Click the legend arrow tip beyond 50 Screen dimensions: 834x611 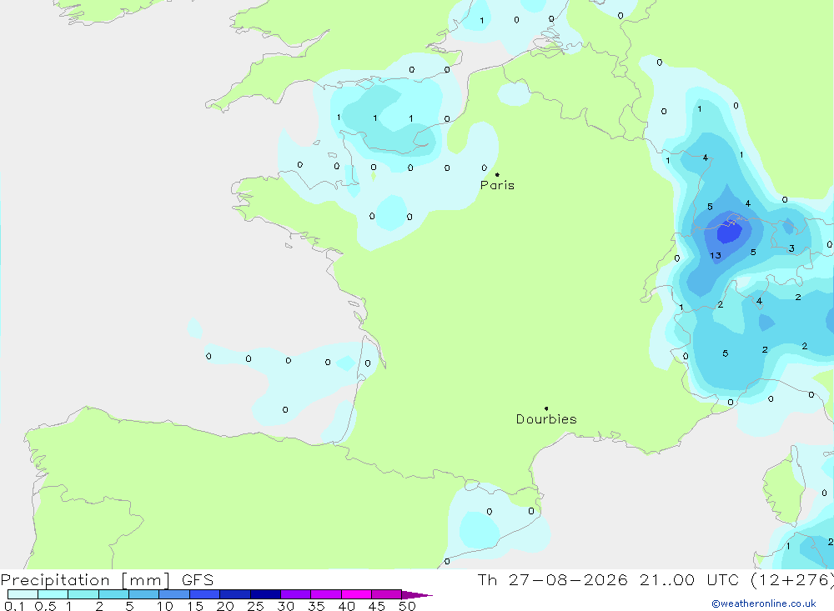(416, 594)
